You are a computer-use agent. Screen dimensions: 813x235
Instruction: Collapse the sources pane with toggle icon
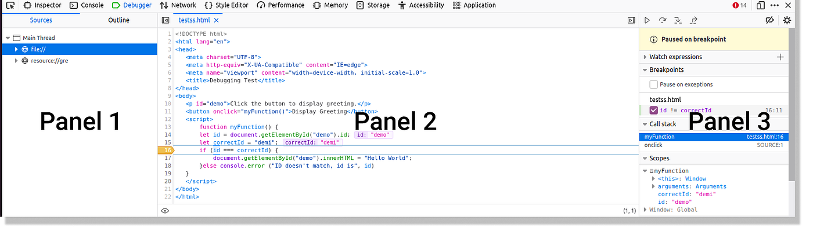click(x=165, y=20)
